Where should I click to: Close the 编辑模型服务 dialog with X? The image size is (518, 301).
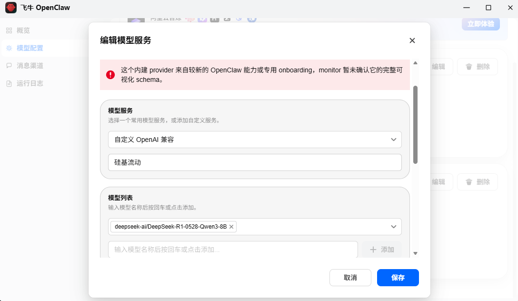[412, 40]
